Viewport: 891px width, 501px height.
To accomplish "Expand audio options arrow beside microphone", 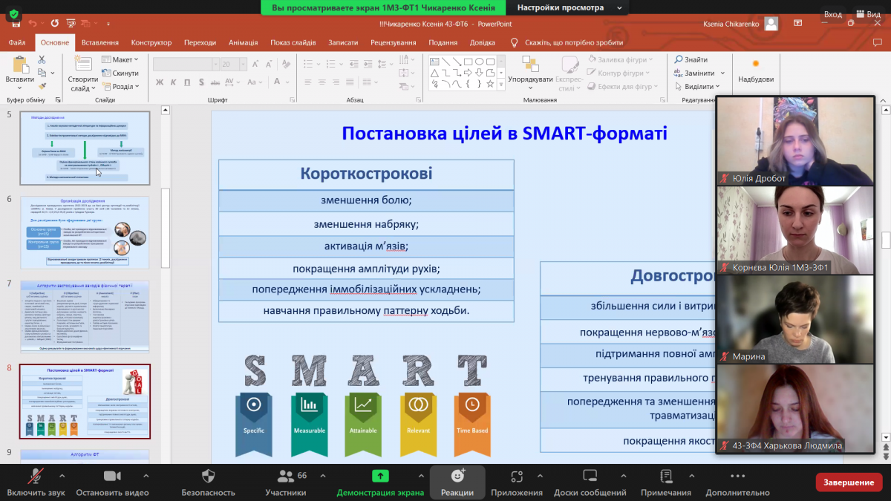I will 62,476.
